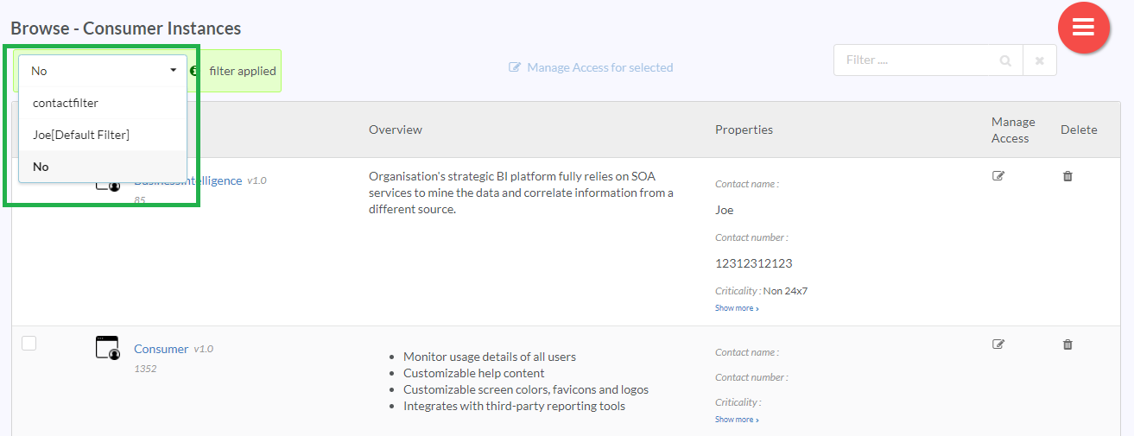Expand 'Show more' under BusinessIntelligence properties
This screenshot has height=436, width=1134.
pyautogui.click(x=737, y=308)
